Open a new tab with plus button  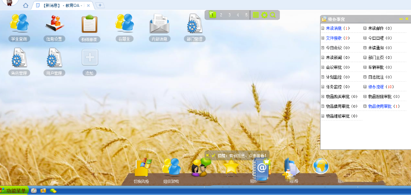(x=100, y=5)
